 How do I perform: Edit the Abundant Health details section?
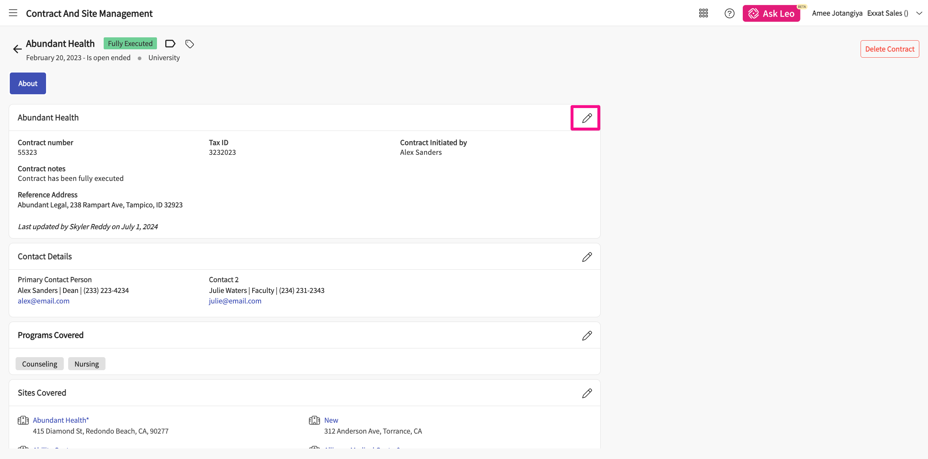tap(587, 118)
